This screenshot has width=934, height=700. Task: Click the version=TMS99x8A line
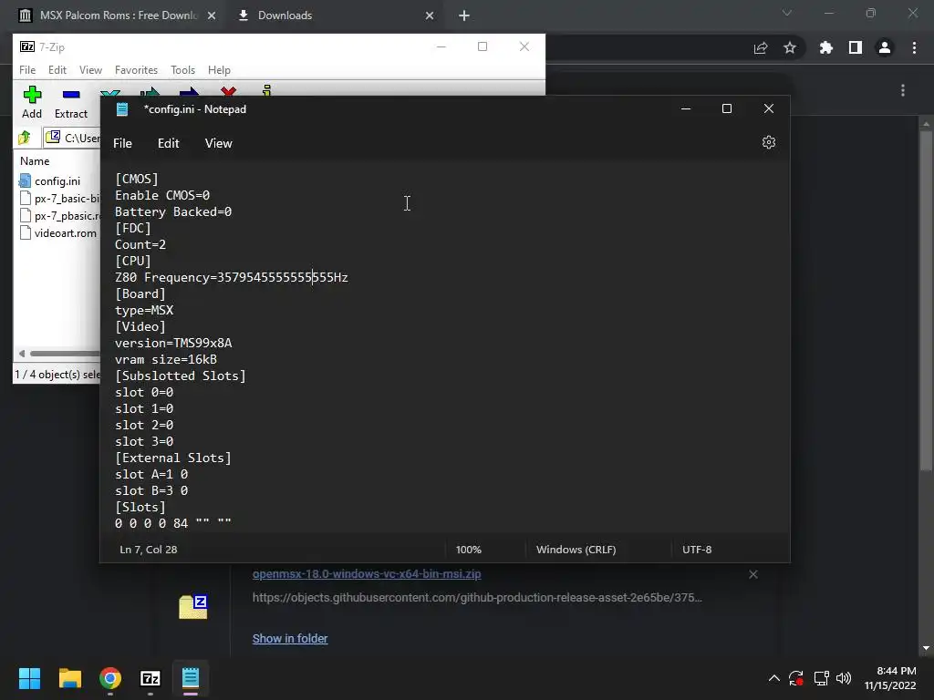tap(173, 343)
